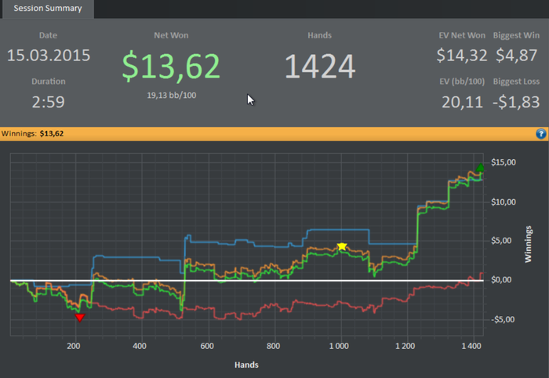549x378 pixels.
Task: Open the Session Summary tab
Action: 48,9
